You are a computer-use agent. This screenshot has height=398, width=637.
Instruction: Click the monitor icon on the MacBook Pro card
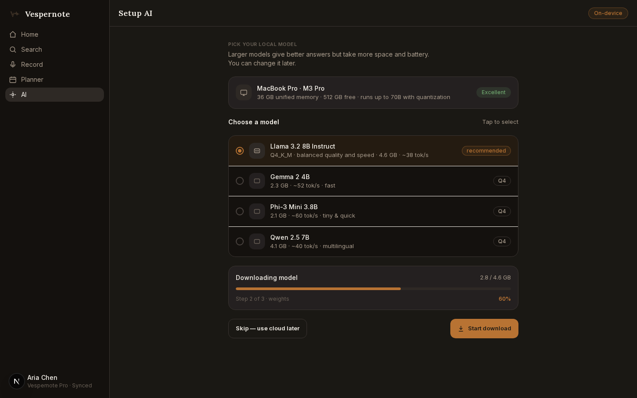(244, 92)
